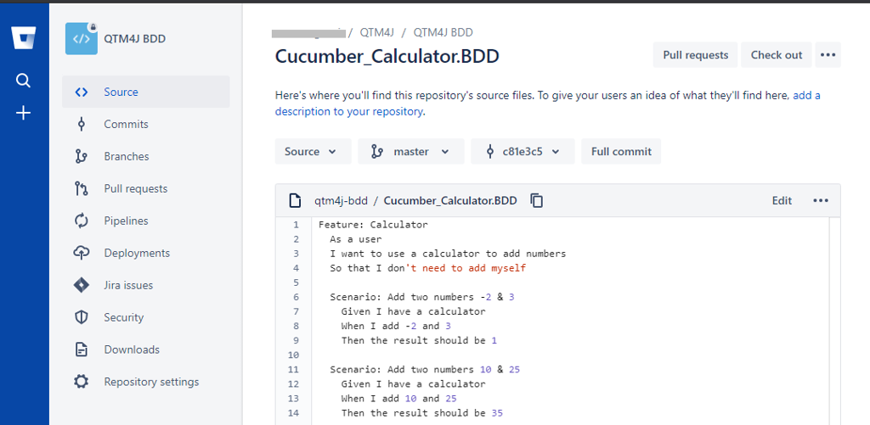Image resolution: width=870 pixels, height=425 pixels.
Task: Open Pipelines in the sidebar
Action: click(146, 221)
